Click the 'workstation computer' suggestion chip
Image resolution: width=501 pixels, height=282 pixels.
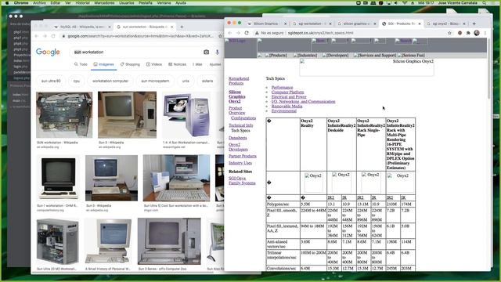pos(110,81)
